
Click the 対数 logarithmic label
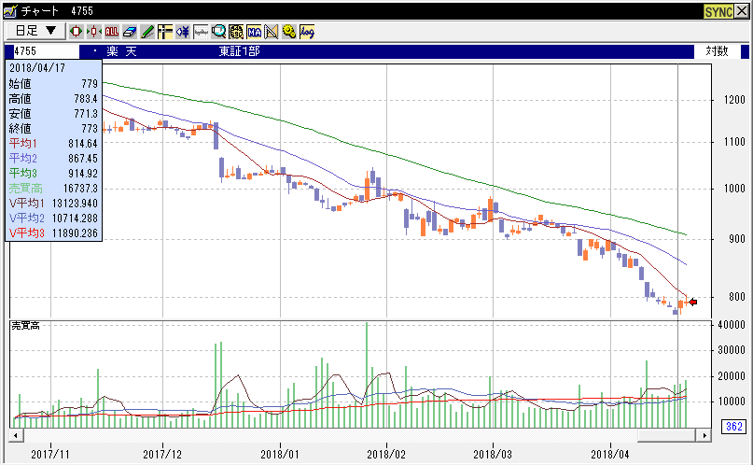tap(717, 51)
